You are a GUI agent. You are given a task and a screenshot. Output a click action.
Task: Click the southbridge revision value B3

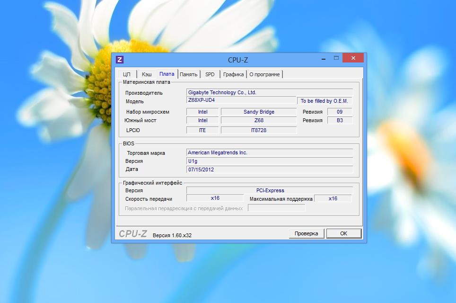point(340,120)
